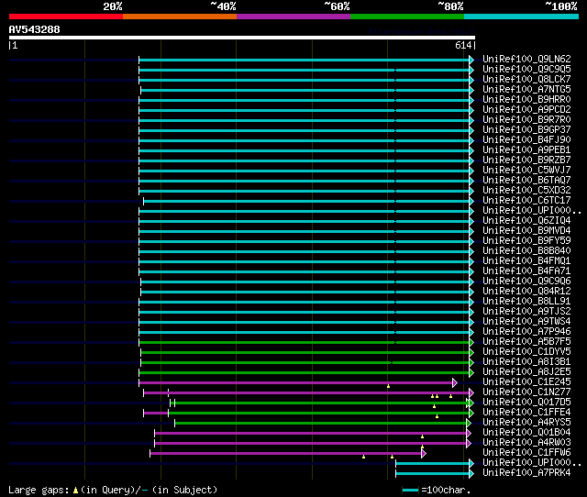587x497 pixels.
Task: Click the white query sequence bar
Action: [x=242, y=38]
